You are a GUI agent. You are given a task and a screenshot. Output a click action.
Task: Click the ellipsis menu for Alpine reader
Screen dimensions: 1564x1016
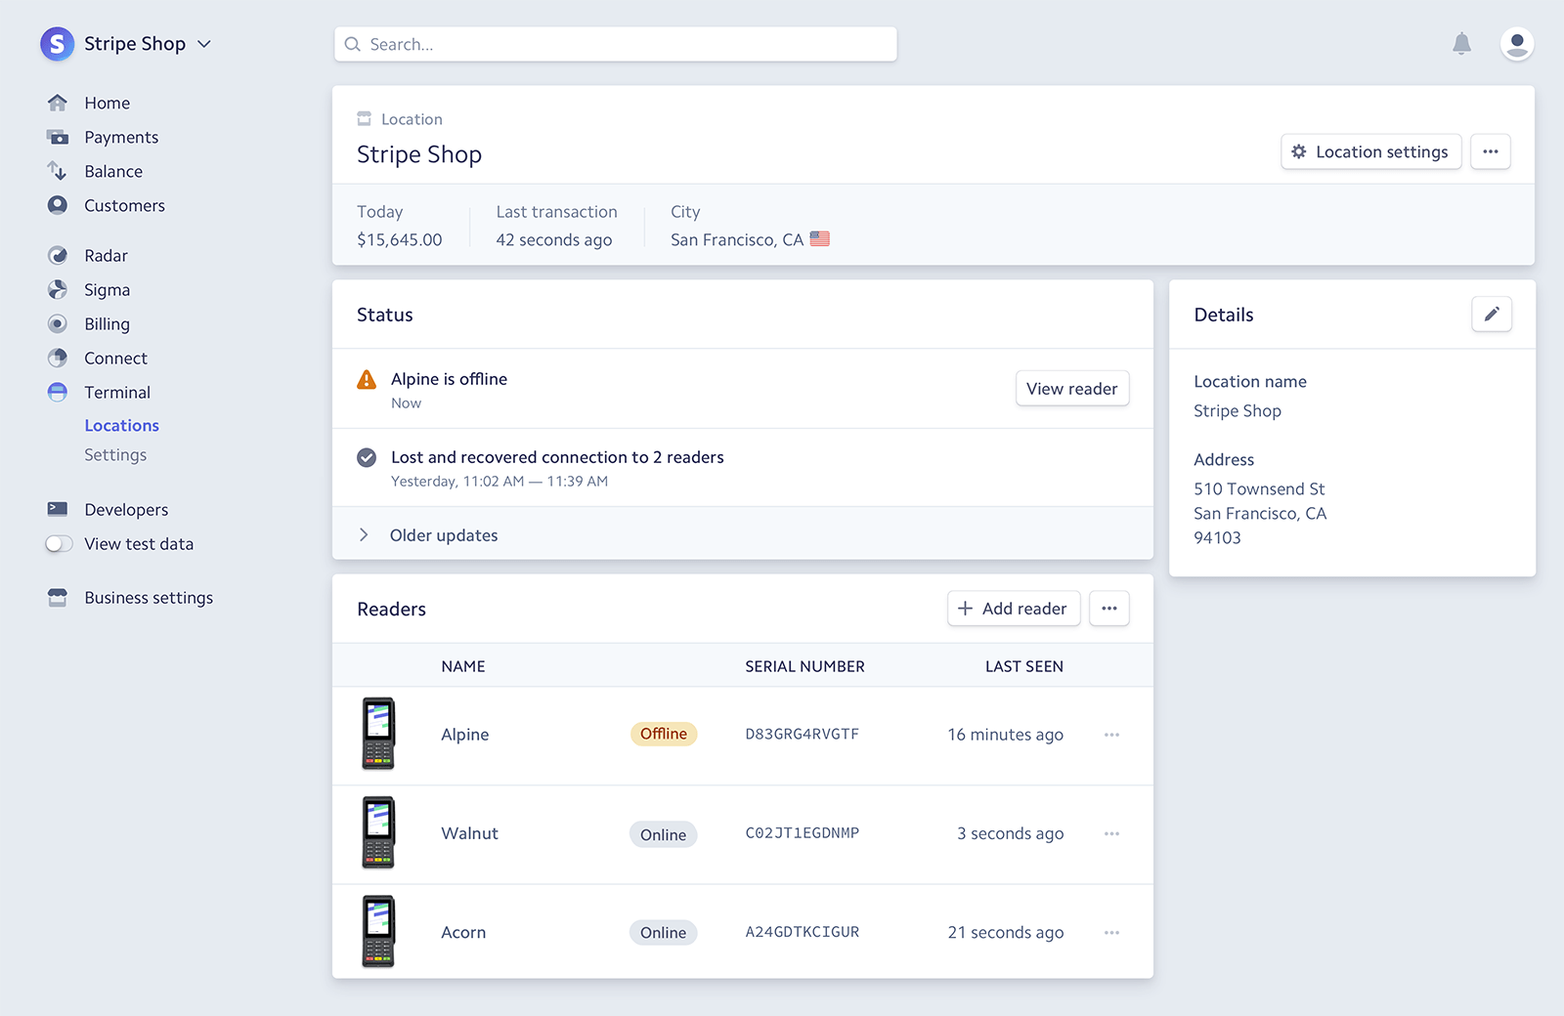1111,735
